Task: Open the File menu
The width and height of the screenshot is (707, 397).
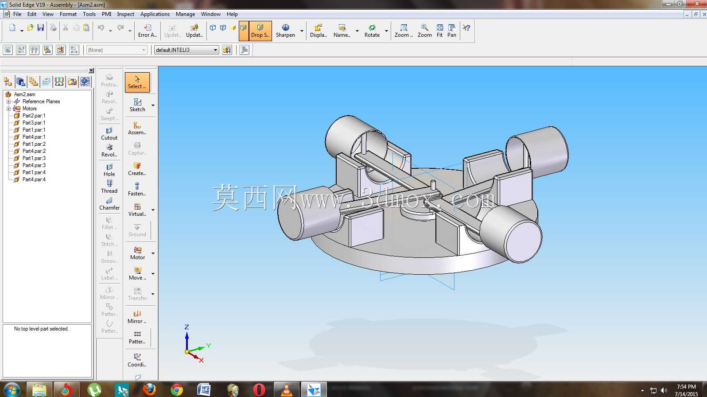Action: click(x=17, y=14)
